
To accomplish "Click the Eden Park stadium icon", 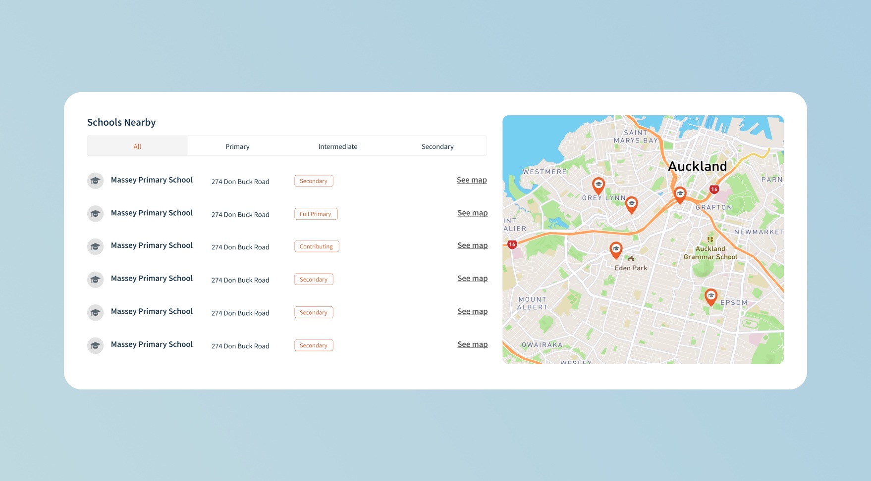I will [x=631, y=259].
